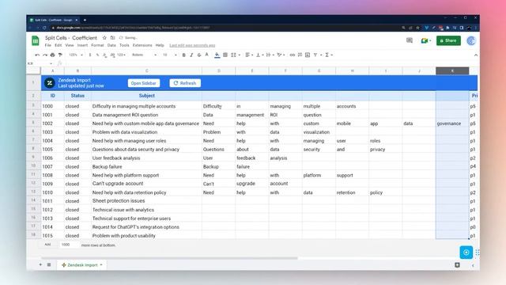
Task: Toggle italic formatting
Action: coord(191,55)
